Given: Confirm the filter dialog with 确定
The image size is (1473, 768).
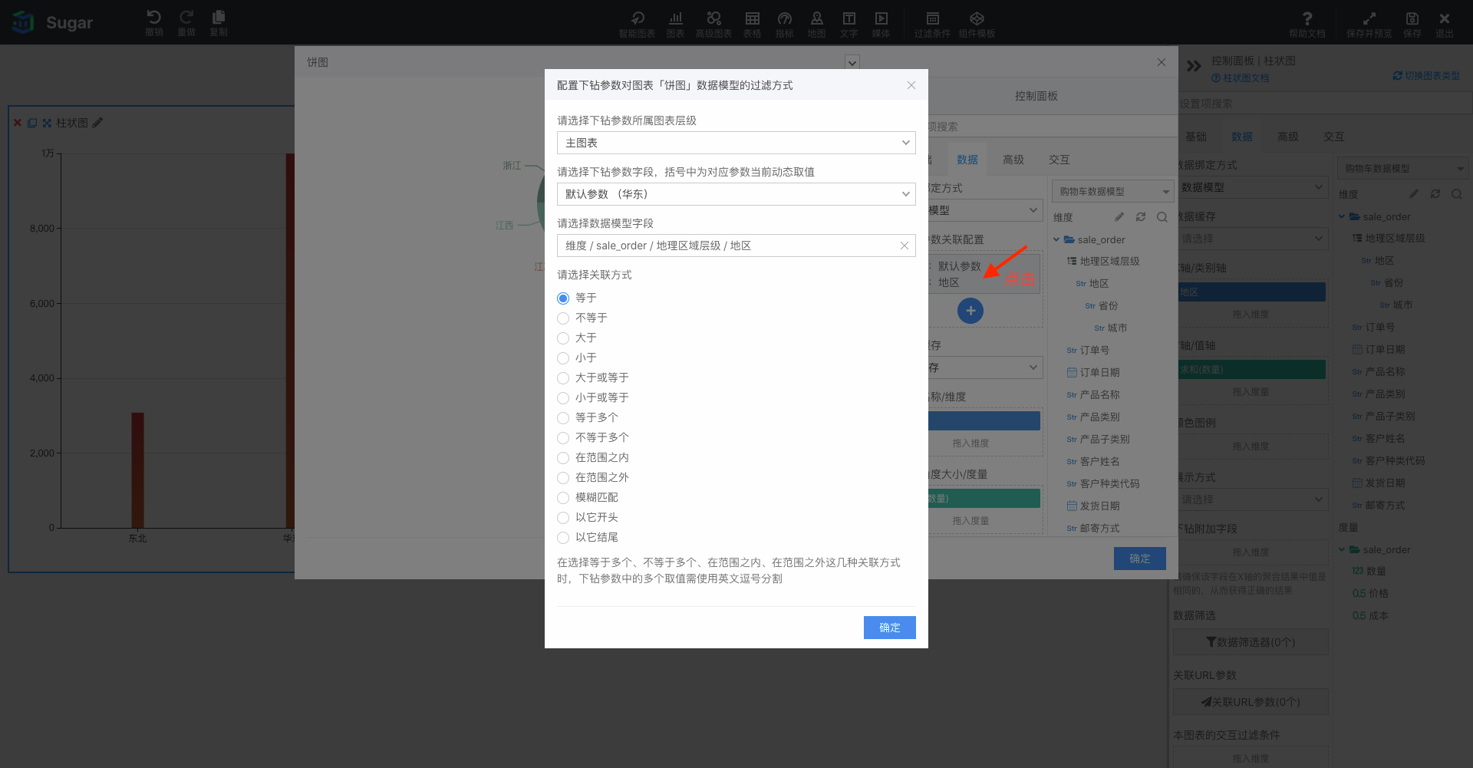Looking at the screenshot, I should pos(890,628).
